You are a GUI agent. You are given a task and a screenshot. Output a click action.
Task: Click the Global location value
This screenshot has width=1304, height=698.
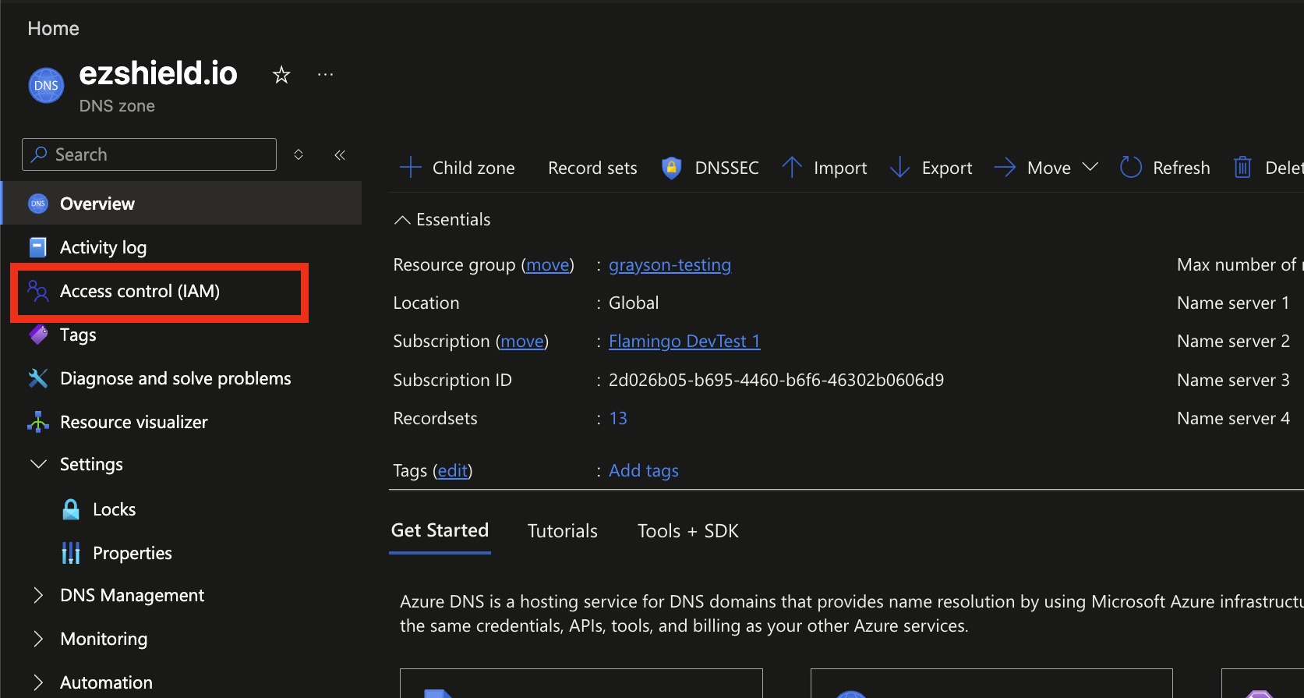633,303
